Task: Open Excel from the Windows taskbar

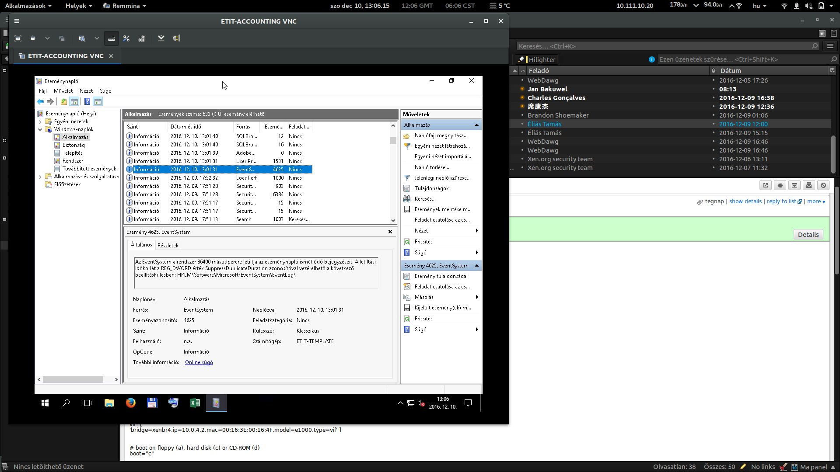Action: (x=195, y=403)
